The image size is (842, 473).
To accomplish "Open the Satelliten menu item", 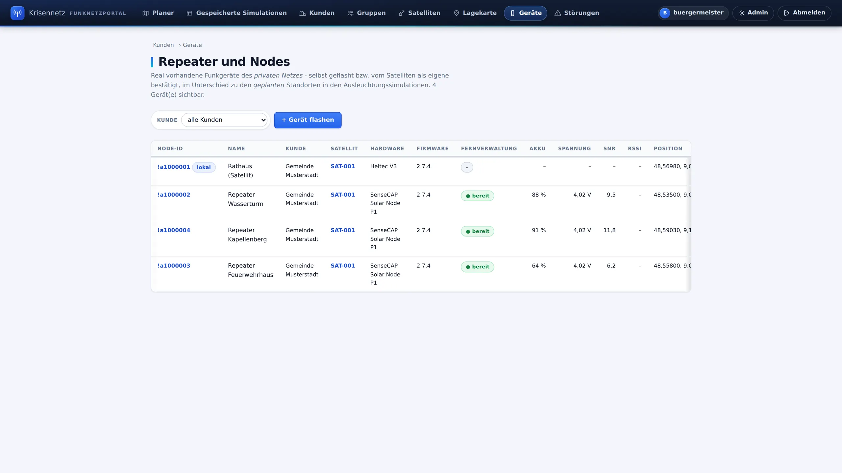I will click(419, 13).
